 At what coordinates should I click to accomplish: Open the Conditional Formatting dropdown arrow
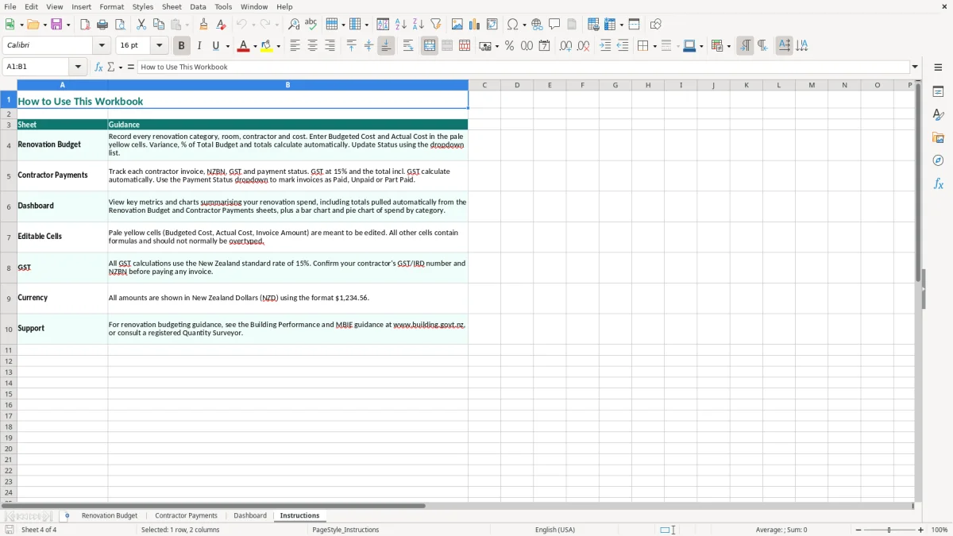(x=728, y=46)
